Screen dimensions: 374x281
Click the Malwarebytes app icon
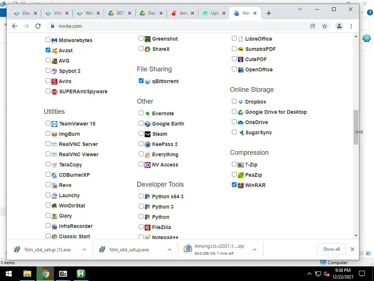click(54, 40)
